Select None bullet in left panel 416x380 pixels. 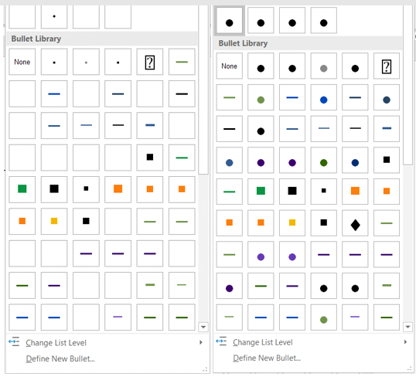(22, 62)
